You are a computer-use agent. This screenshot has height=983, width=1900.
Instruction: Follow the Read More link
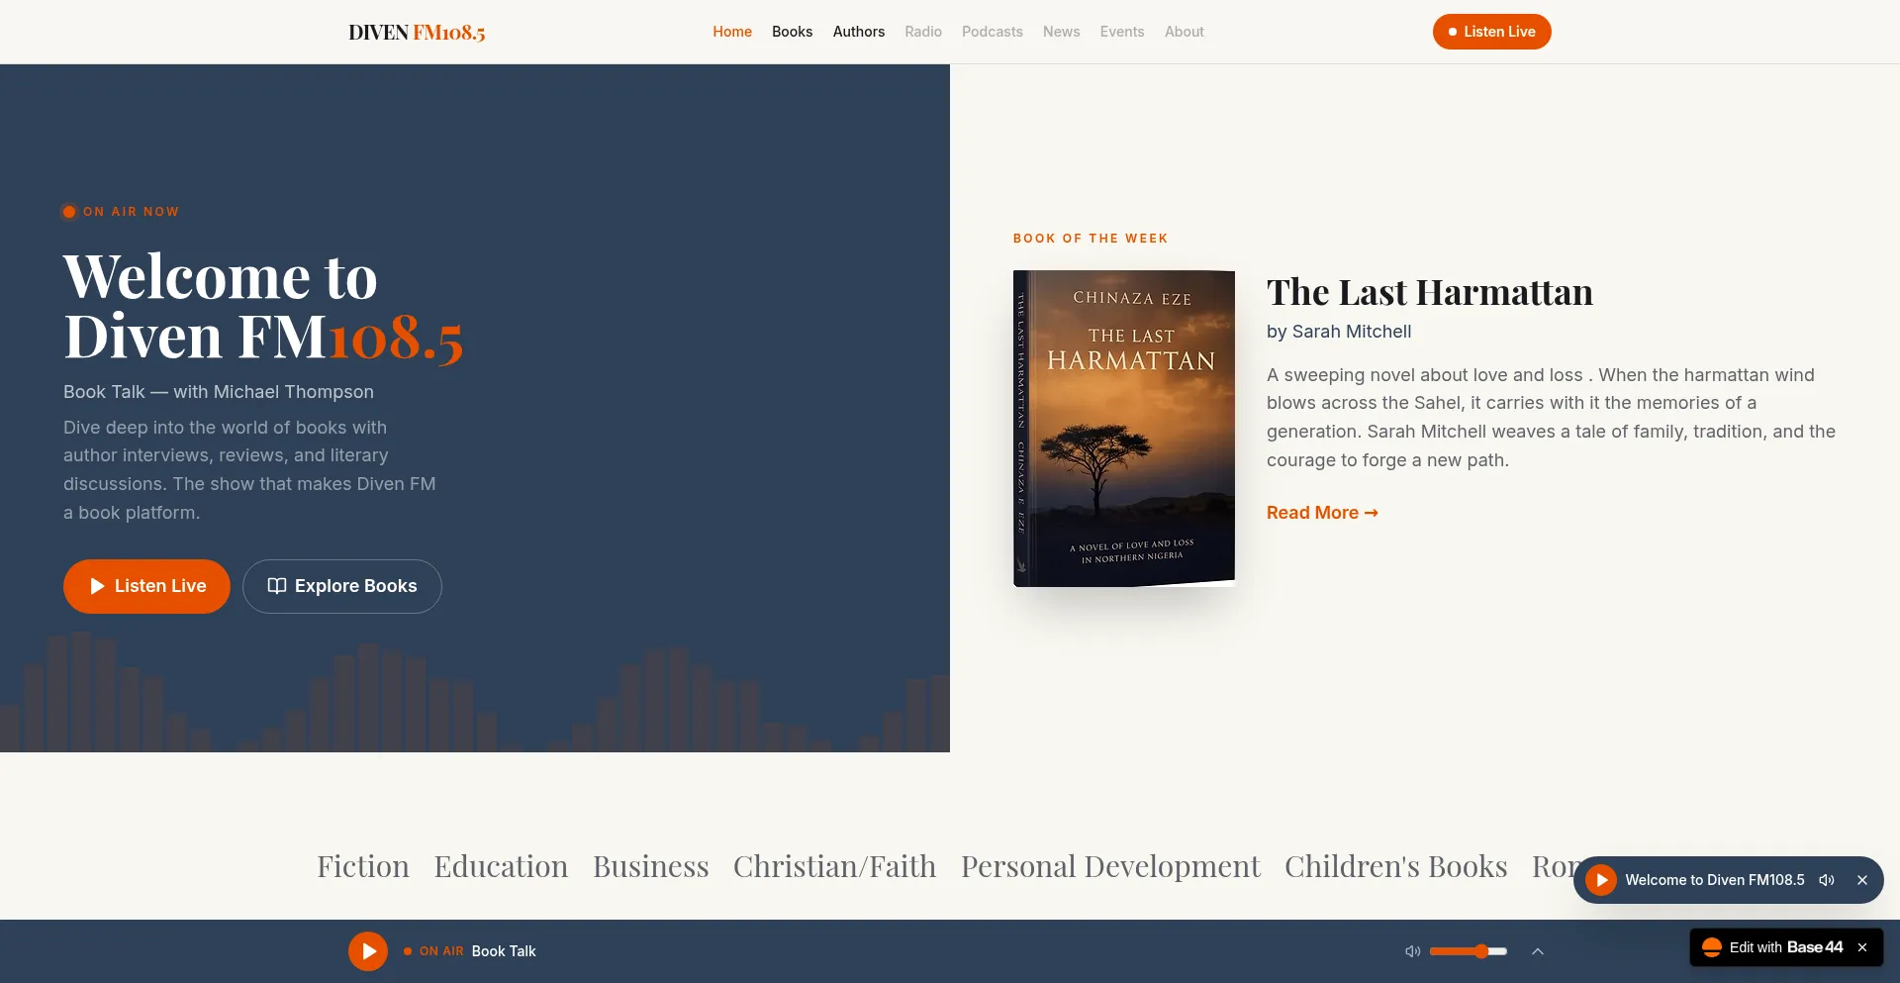pyautogui.click(x=1322, y=513)
